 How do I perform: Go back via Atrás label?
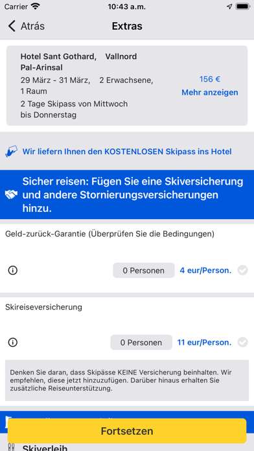point(32,26)
